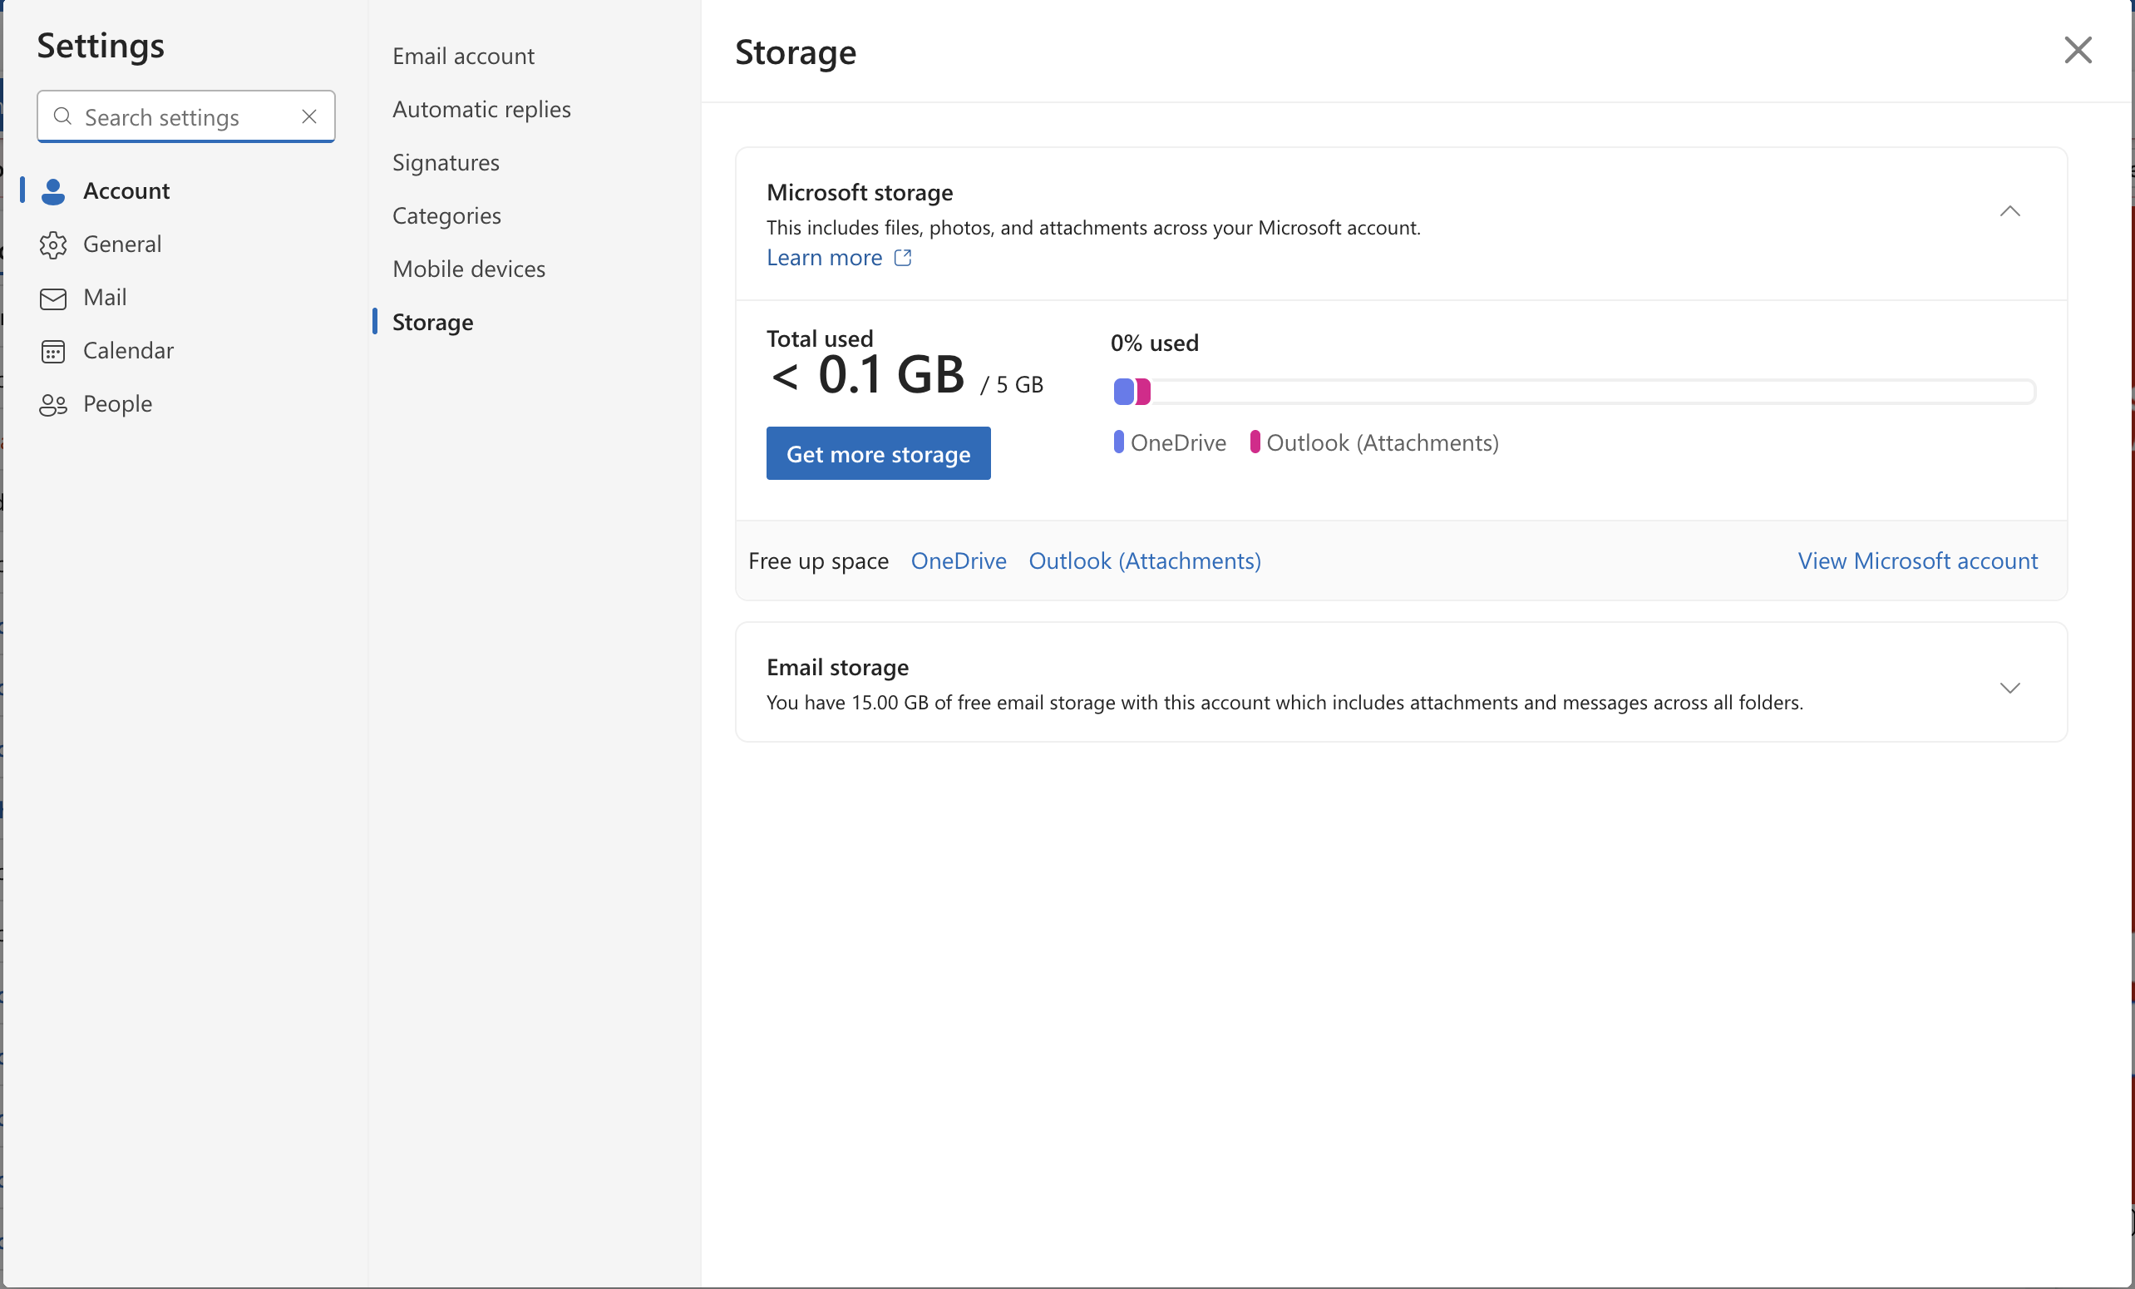Click the 'This includes files, photos' description
The height and width of the screenshot is (1289, 2135).
click(1092, 228)
